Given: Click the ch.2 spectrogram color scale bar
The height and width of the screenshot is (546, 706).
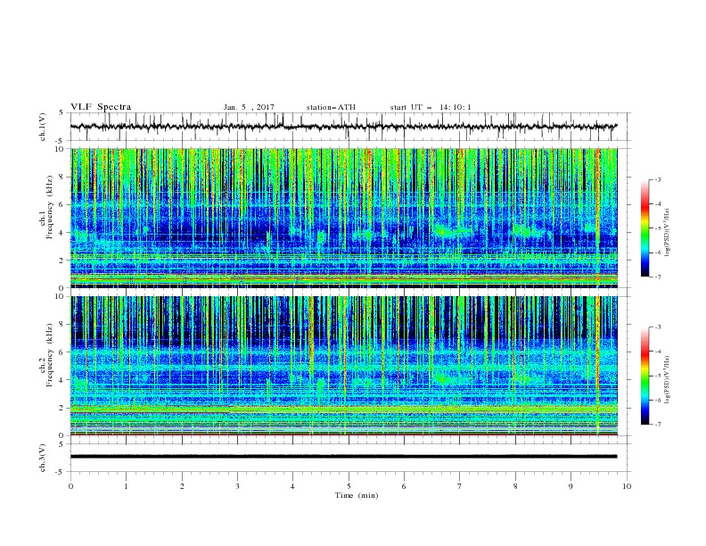Looking at the screenshot, I should (x=644, y=376).
